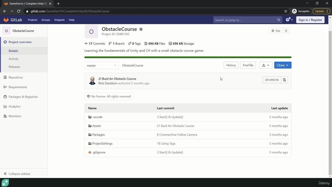This screenshot has height=187, width=332.
Task: Open Packages & Registries in sidebar
Action: [24, 97]
